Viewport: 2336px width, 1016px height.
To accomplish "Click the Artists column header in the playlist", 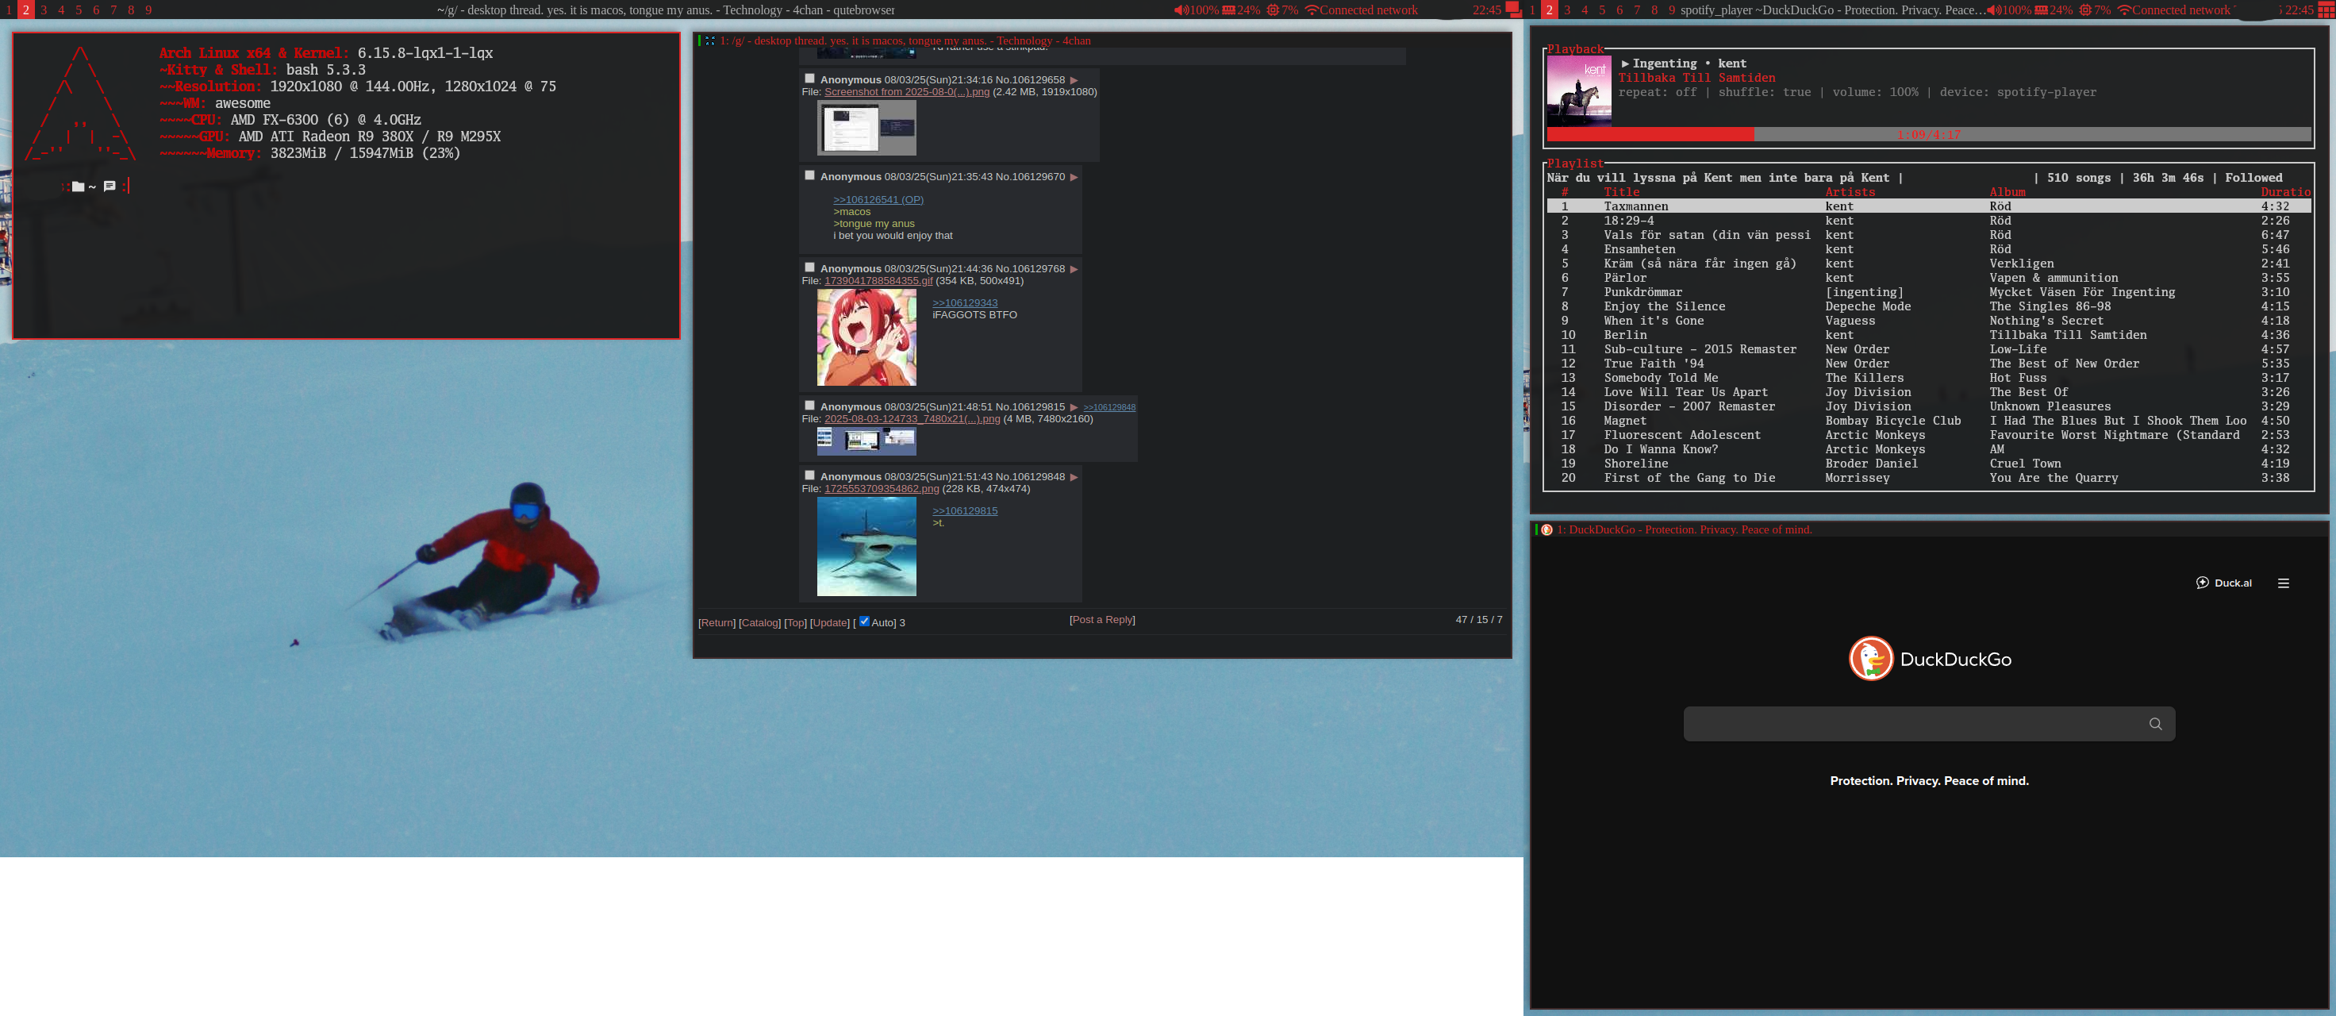I will 1850,192.
